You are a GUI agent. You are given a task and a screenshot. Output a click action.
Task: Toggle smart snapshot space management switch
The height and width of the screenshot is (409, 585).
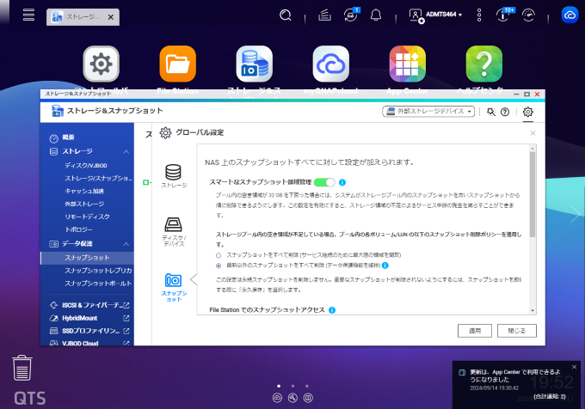click(324, 182)
